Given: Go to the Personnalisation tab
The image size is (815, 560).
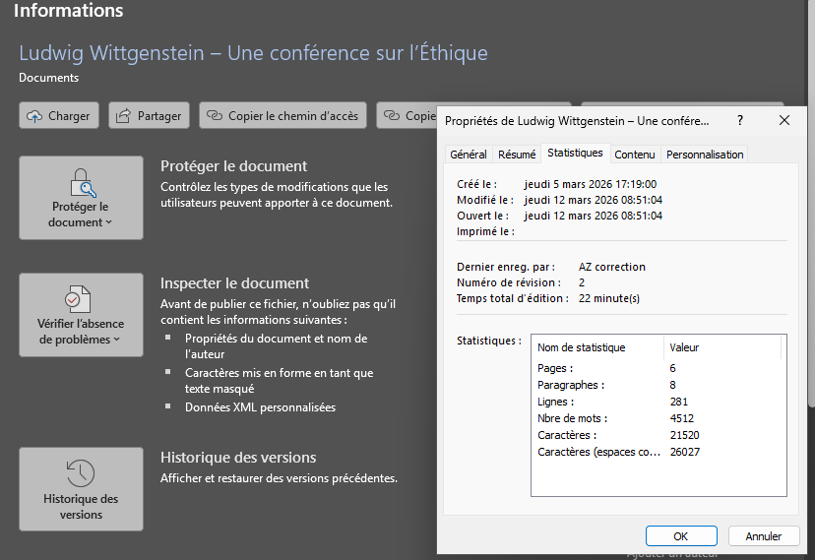Looking at the screenshot, I should (x=705, y=155).
